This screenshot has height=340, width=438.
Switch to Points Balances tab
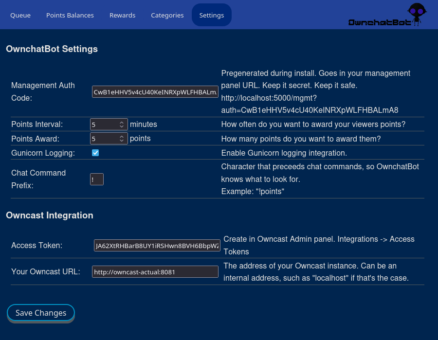[x=70, y=15]
